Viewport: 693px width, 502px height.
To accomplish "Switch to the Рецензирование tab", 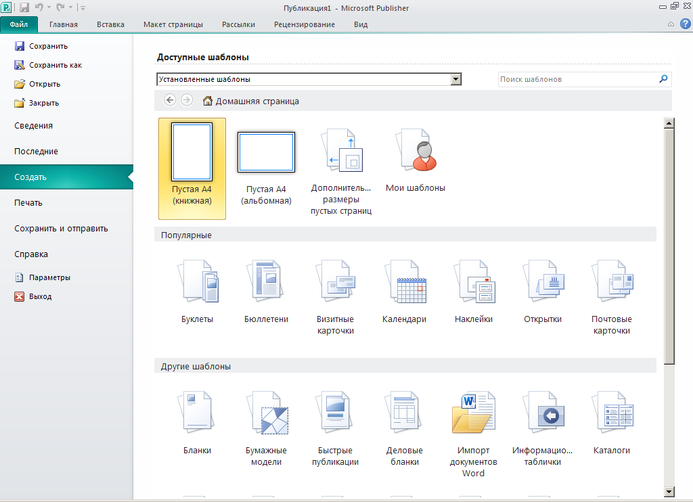I will [x=304, y=24].
